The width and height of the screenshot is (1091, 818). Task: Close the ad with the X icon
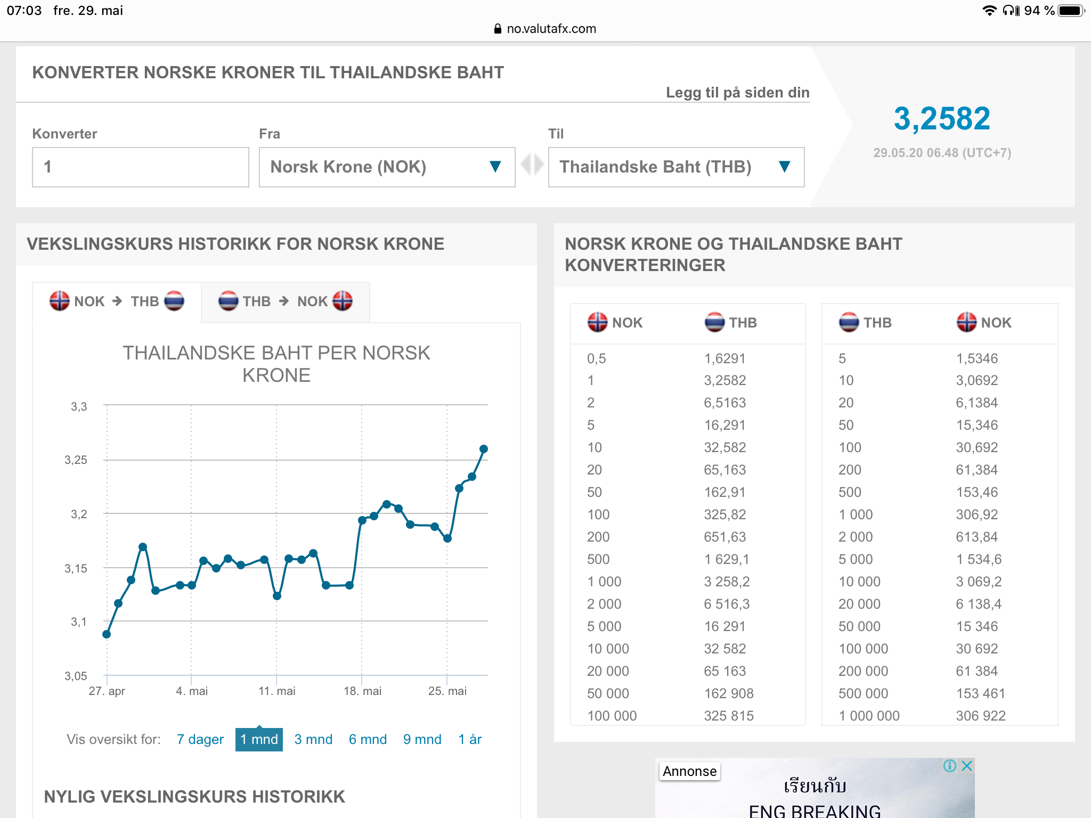point(967,766)
